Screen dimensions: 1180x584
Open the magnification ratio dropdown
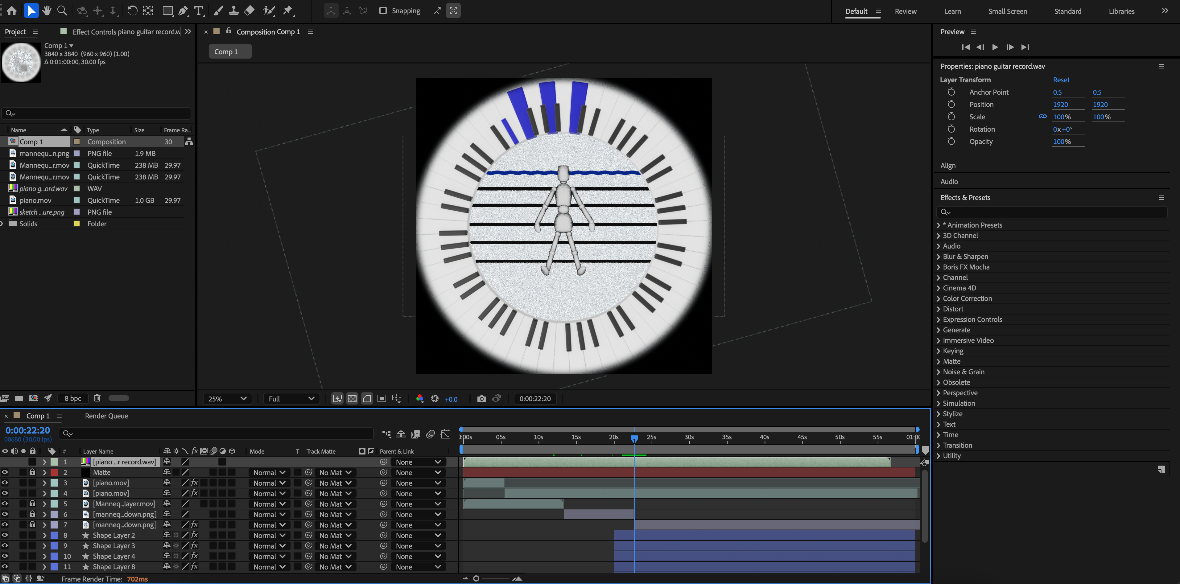pyautogui.click(x=227, y=398)
